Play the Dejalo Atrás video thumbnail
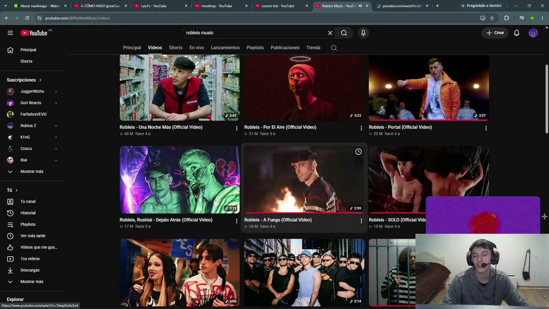This screenshot has width=549, height=309. pos(180,179)
